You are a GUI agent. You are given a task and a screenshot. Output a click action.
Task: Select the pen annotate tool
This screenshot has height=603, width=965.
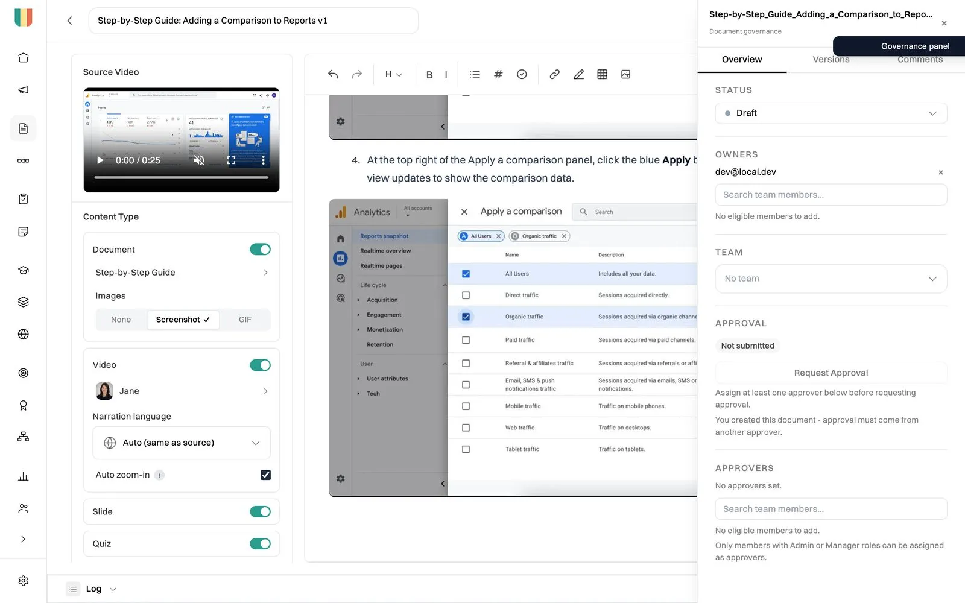click(x=578, y=74)
